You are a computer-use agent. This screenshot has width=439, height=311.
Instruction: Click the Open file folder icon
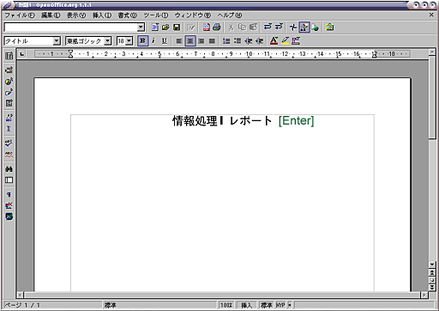coord(165,27)
